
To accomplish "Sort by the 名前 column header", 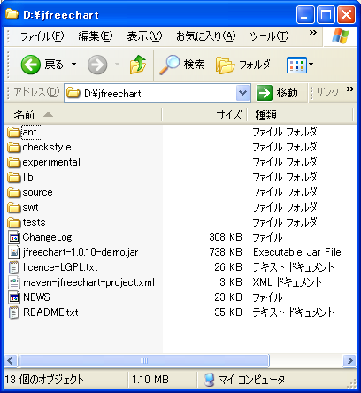I will pos(82,115).
